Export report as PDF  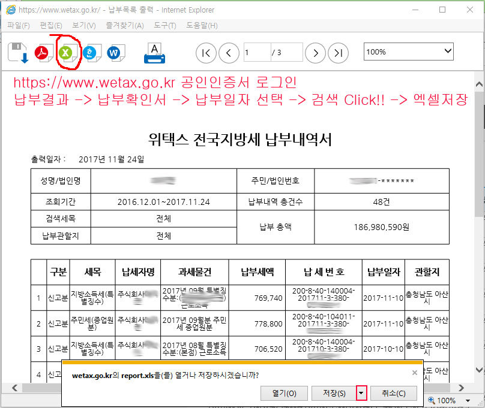point(44,53)
